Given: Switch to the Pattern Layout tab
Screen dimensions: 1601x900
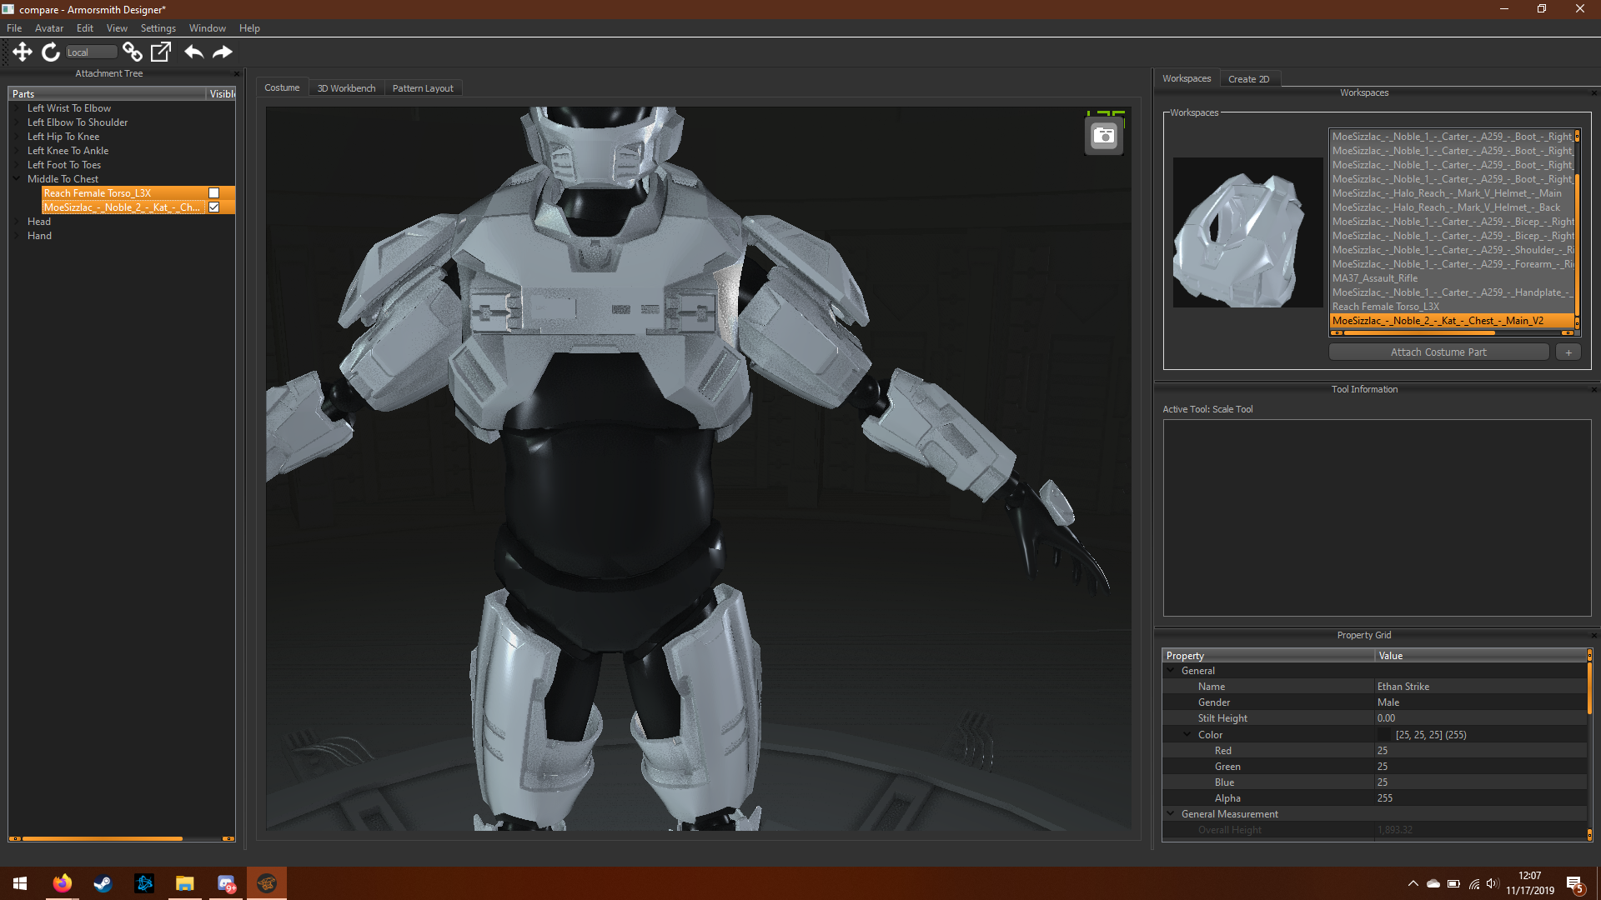Looking at the screenshot, I should (x=423, y=88).
